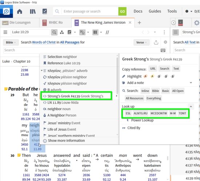The height and width of the screenshot is (181, 200).
Task: Add a new tab with plus icon
Action: 139,22
